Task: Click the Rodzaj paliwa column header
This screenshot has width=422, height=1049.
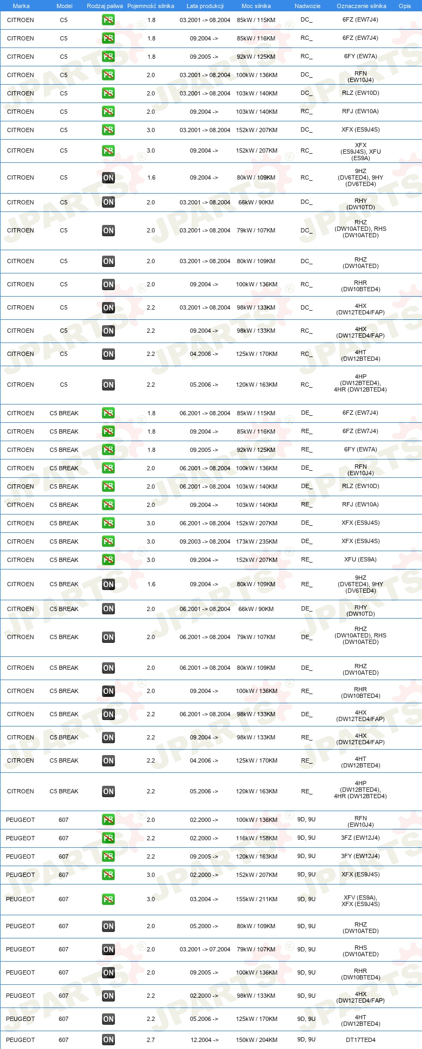Action: (x=105, y=6)
